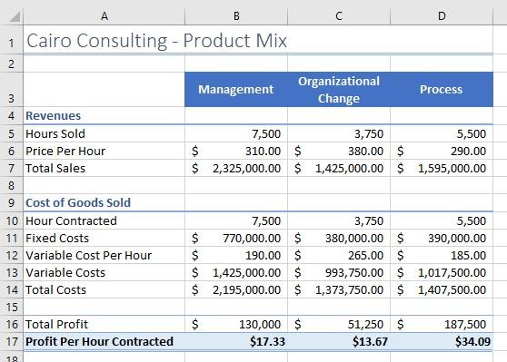Click hour contracted cell 3,750 in row 10
507x362 pixels.
(x=339, y=220)
